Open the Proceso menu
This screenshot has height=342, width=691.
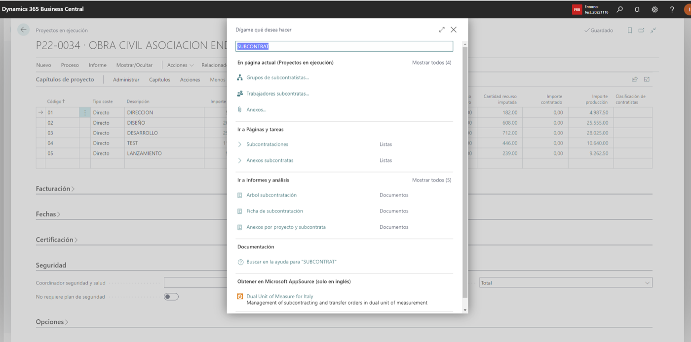70,65
